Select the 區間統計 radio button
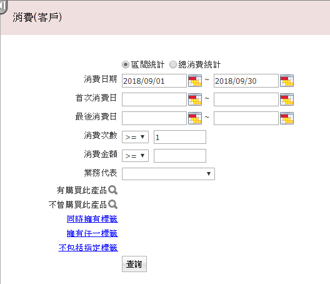Image resolution: width=330 pixels, height=284 pixels. click(x=126, y=64)
